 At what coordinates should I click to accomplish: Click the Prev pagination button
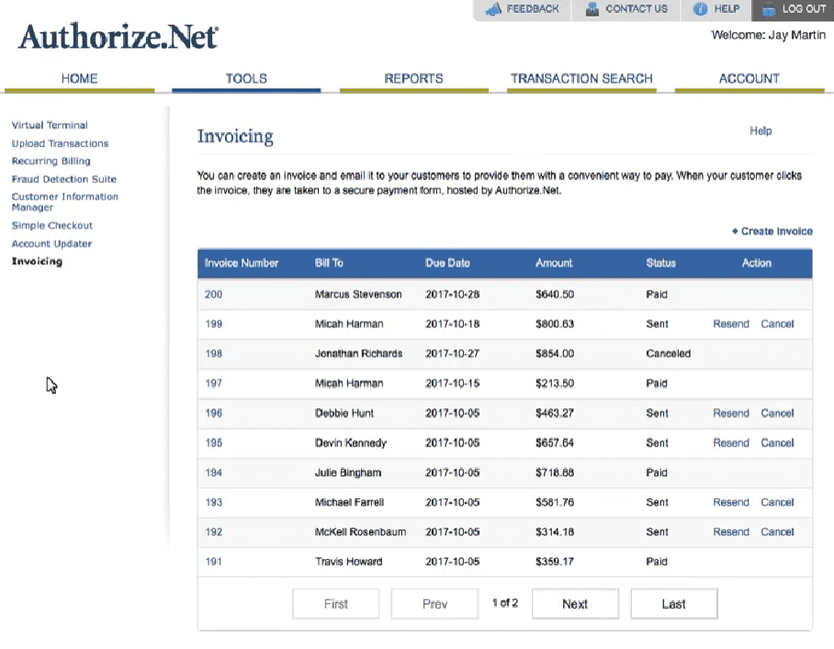coord(434,604)
